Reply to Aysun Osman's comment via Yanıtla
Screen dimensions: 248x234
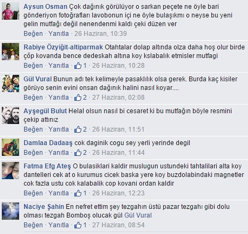pyautogui.click(x=59, y=34)
